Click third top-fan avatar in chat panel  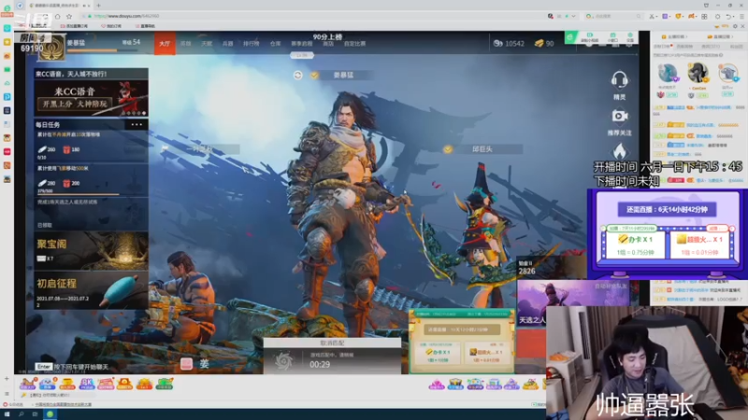727,74
